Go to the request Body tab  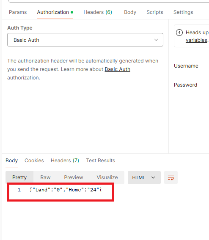pos(130,12)
